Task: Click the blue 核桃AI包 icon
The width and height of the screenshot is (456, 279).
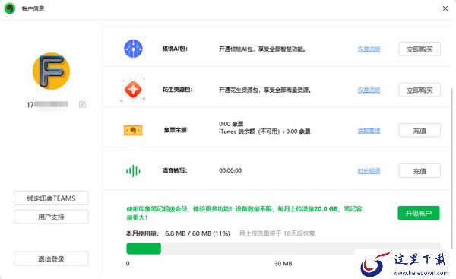Action: click(x=133, y=49)
